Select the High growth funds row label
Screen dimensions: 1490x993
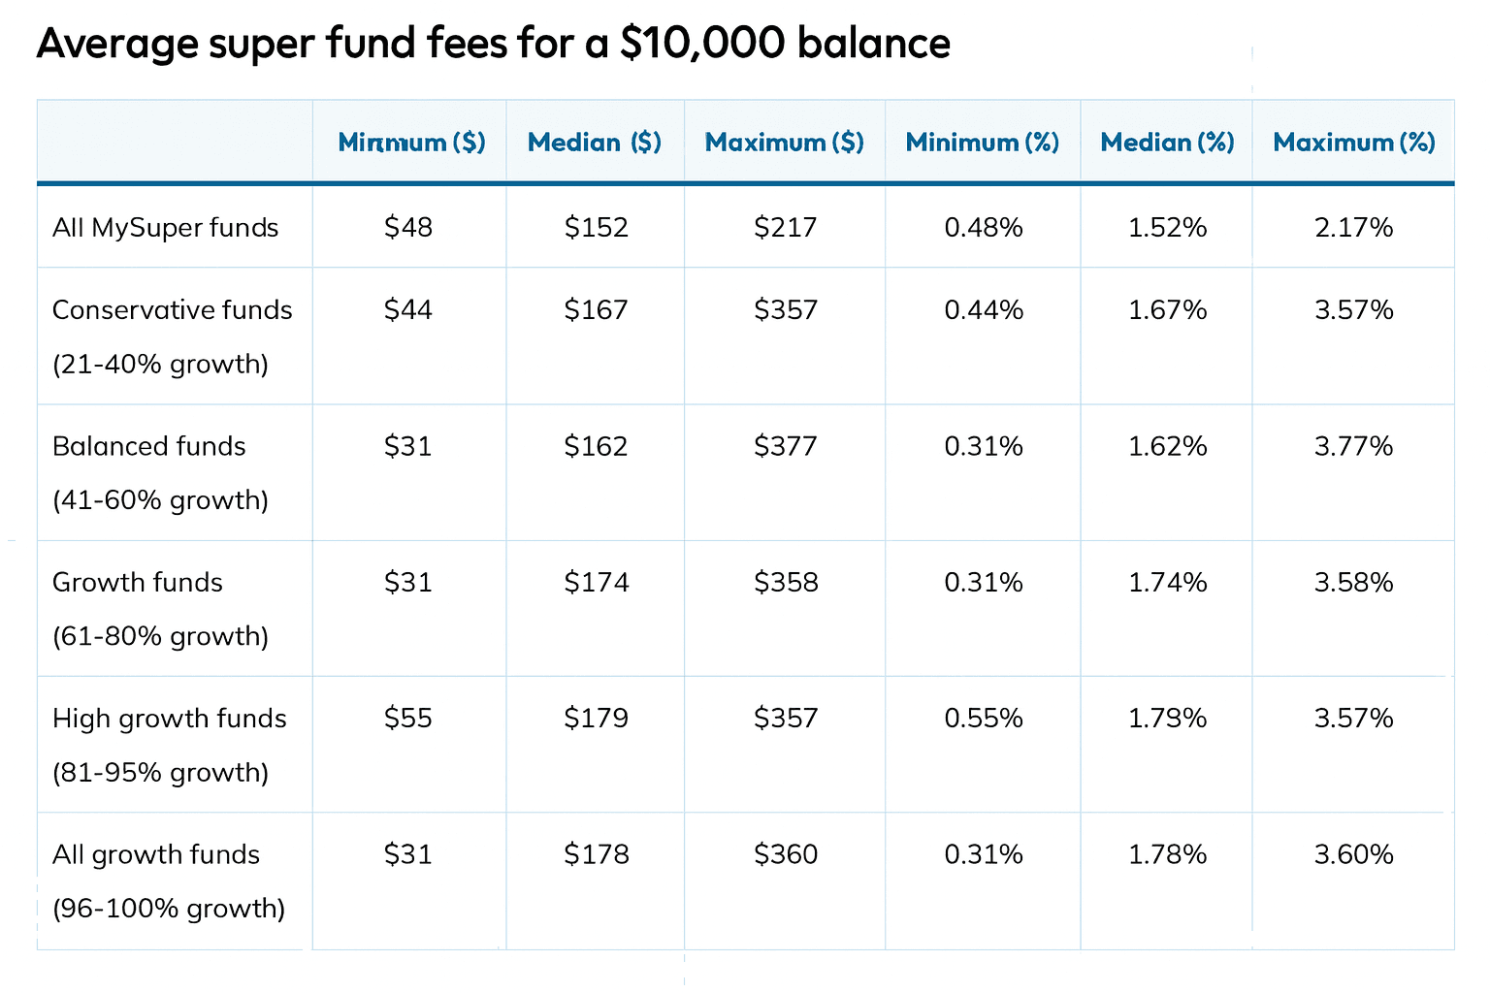[170, 719]
